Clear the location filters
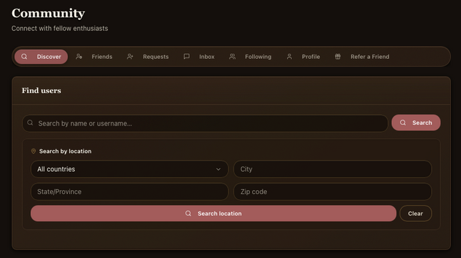 click(416, 213)
